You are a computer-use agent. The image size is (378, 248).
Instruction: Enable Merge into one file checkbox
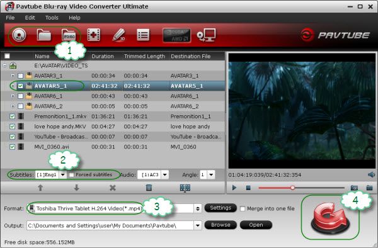(x=243, y=209)
